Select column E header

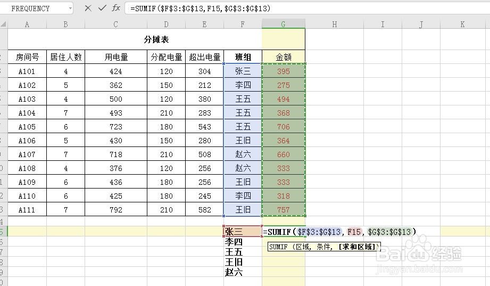click(x=205, y=24)
